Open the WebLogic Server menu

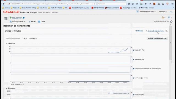click(x=18, y=21)
